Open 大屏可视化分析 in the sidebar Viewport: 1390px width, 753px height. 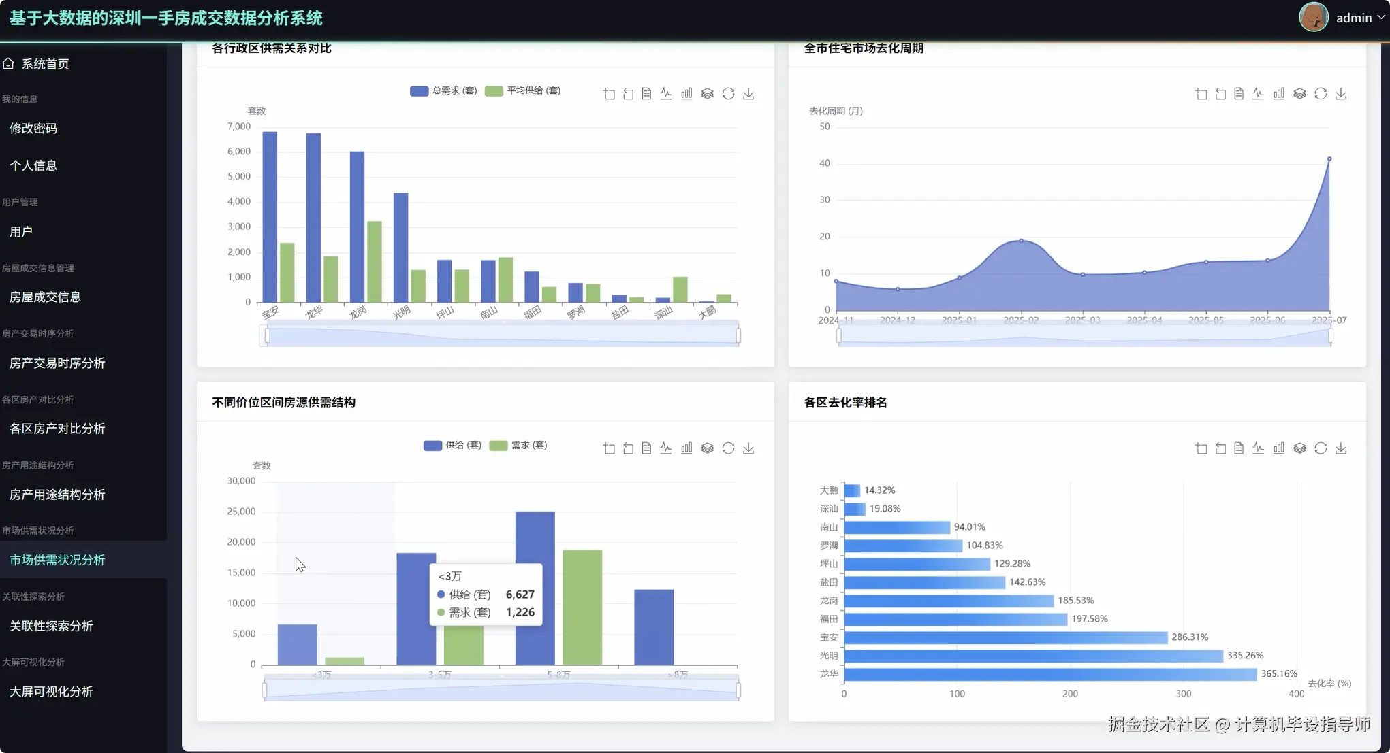(51, 692)
